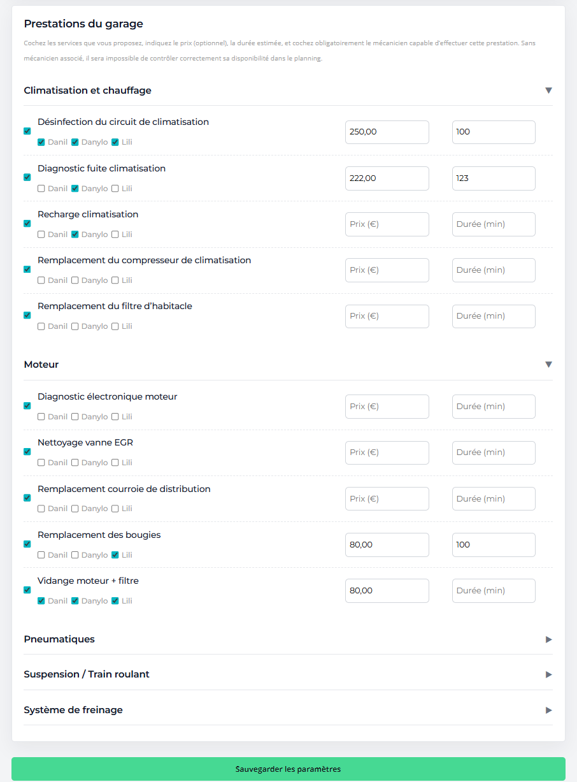Click the duration field showing 123
Viewport: 577px width, 782px height.
tap(493, 178)
